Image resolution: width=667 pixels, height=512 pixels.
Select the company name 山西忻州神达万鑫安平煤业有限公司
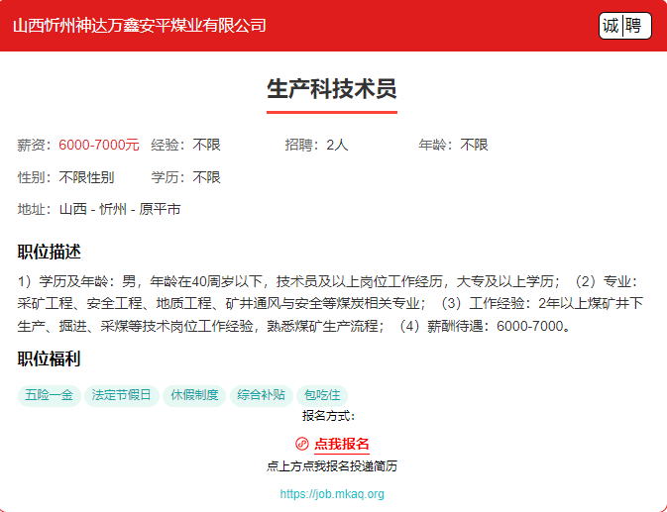(140, 26)
